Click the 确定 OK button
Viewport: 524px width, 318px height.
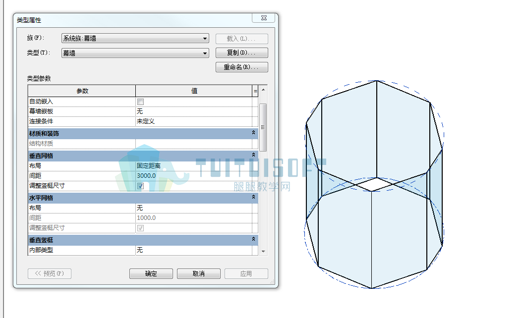(151, 273)
